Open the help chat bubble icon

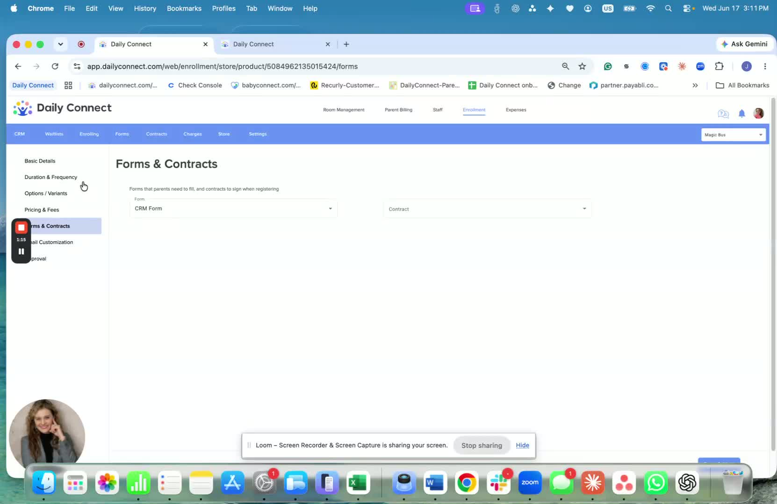tap(723, 114)
